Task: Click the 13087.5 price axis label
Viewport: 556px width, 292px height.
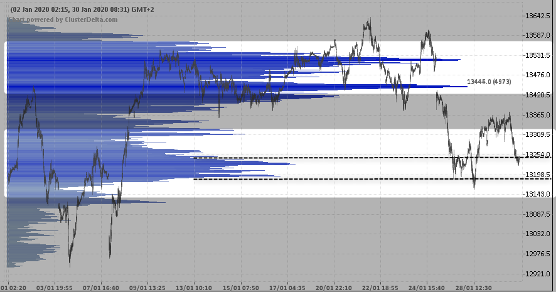Action: (538, 214)
